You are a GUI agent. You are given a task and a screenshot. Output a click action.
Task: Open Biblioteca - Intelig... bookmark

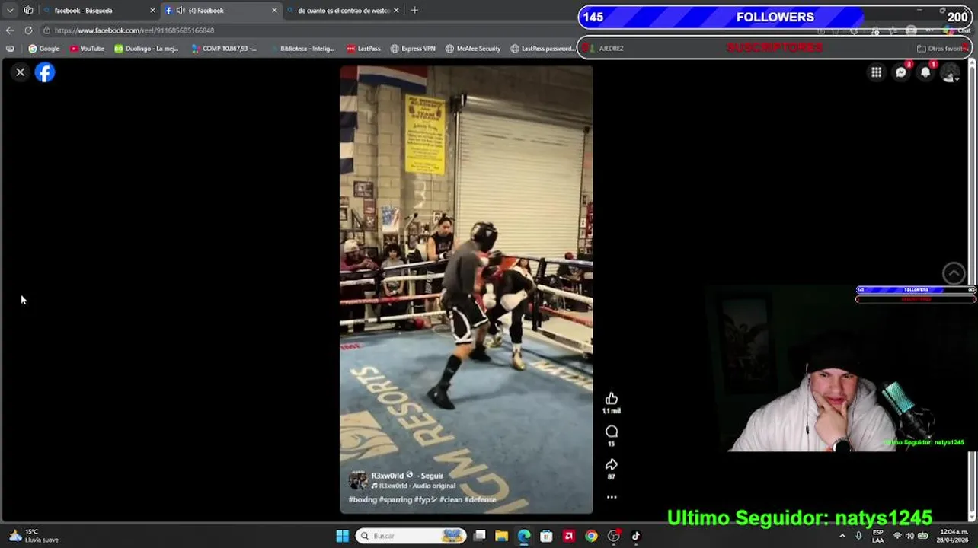pos(302,49)
